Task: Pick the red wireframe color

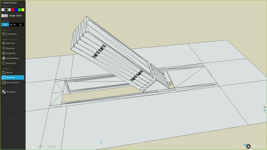Action: (13, 10)
